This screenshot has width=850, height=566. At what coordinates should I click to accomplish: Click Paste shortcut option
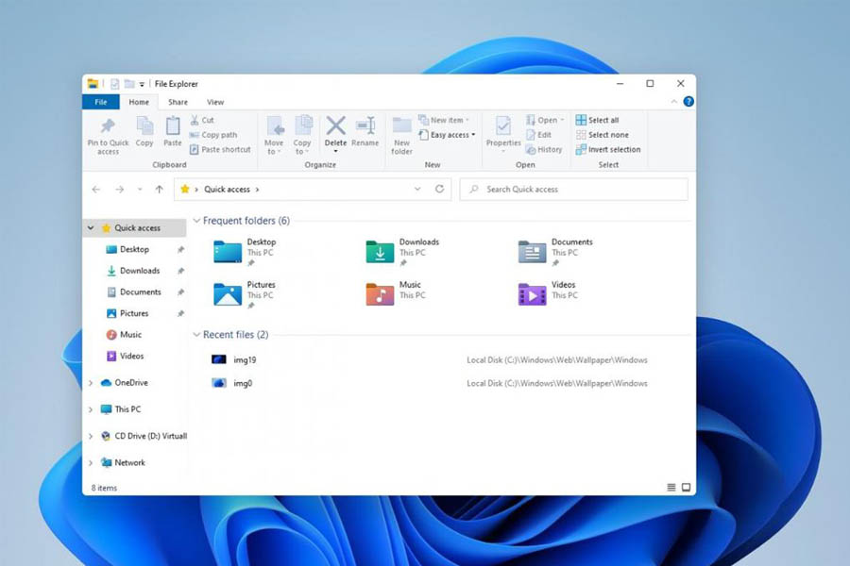click(x=220, y=149)
